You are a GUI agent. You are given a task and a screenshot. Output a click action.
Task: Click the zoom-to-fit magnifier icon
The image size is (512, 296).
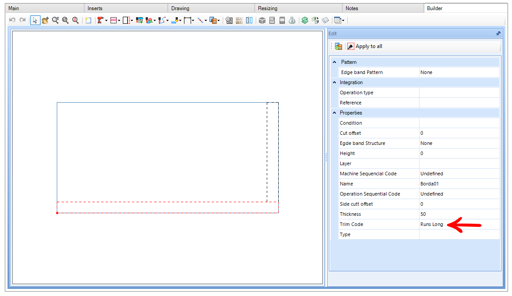(x=65, y=20)
